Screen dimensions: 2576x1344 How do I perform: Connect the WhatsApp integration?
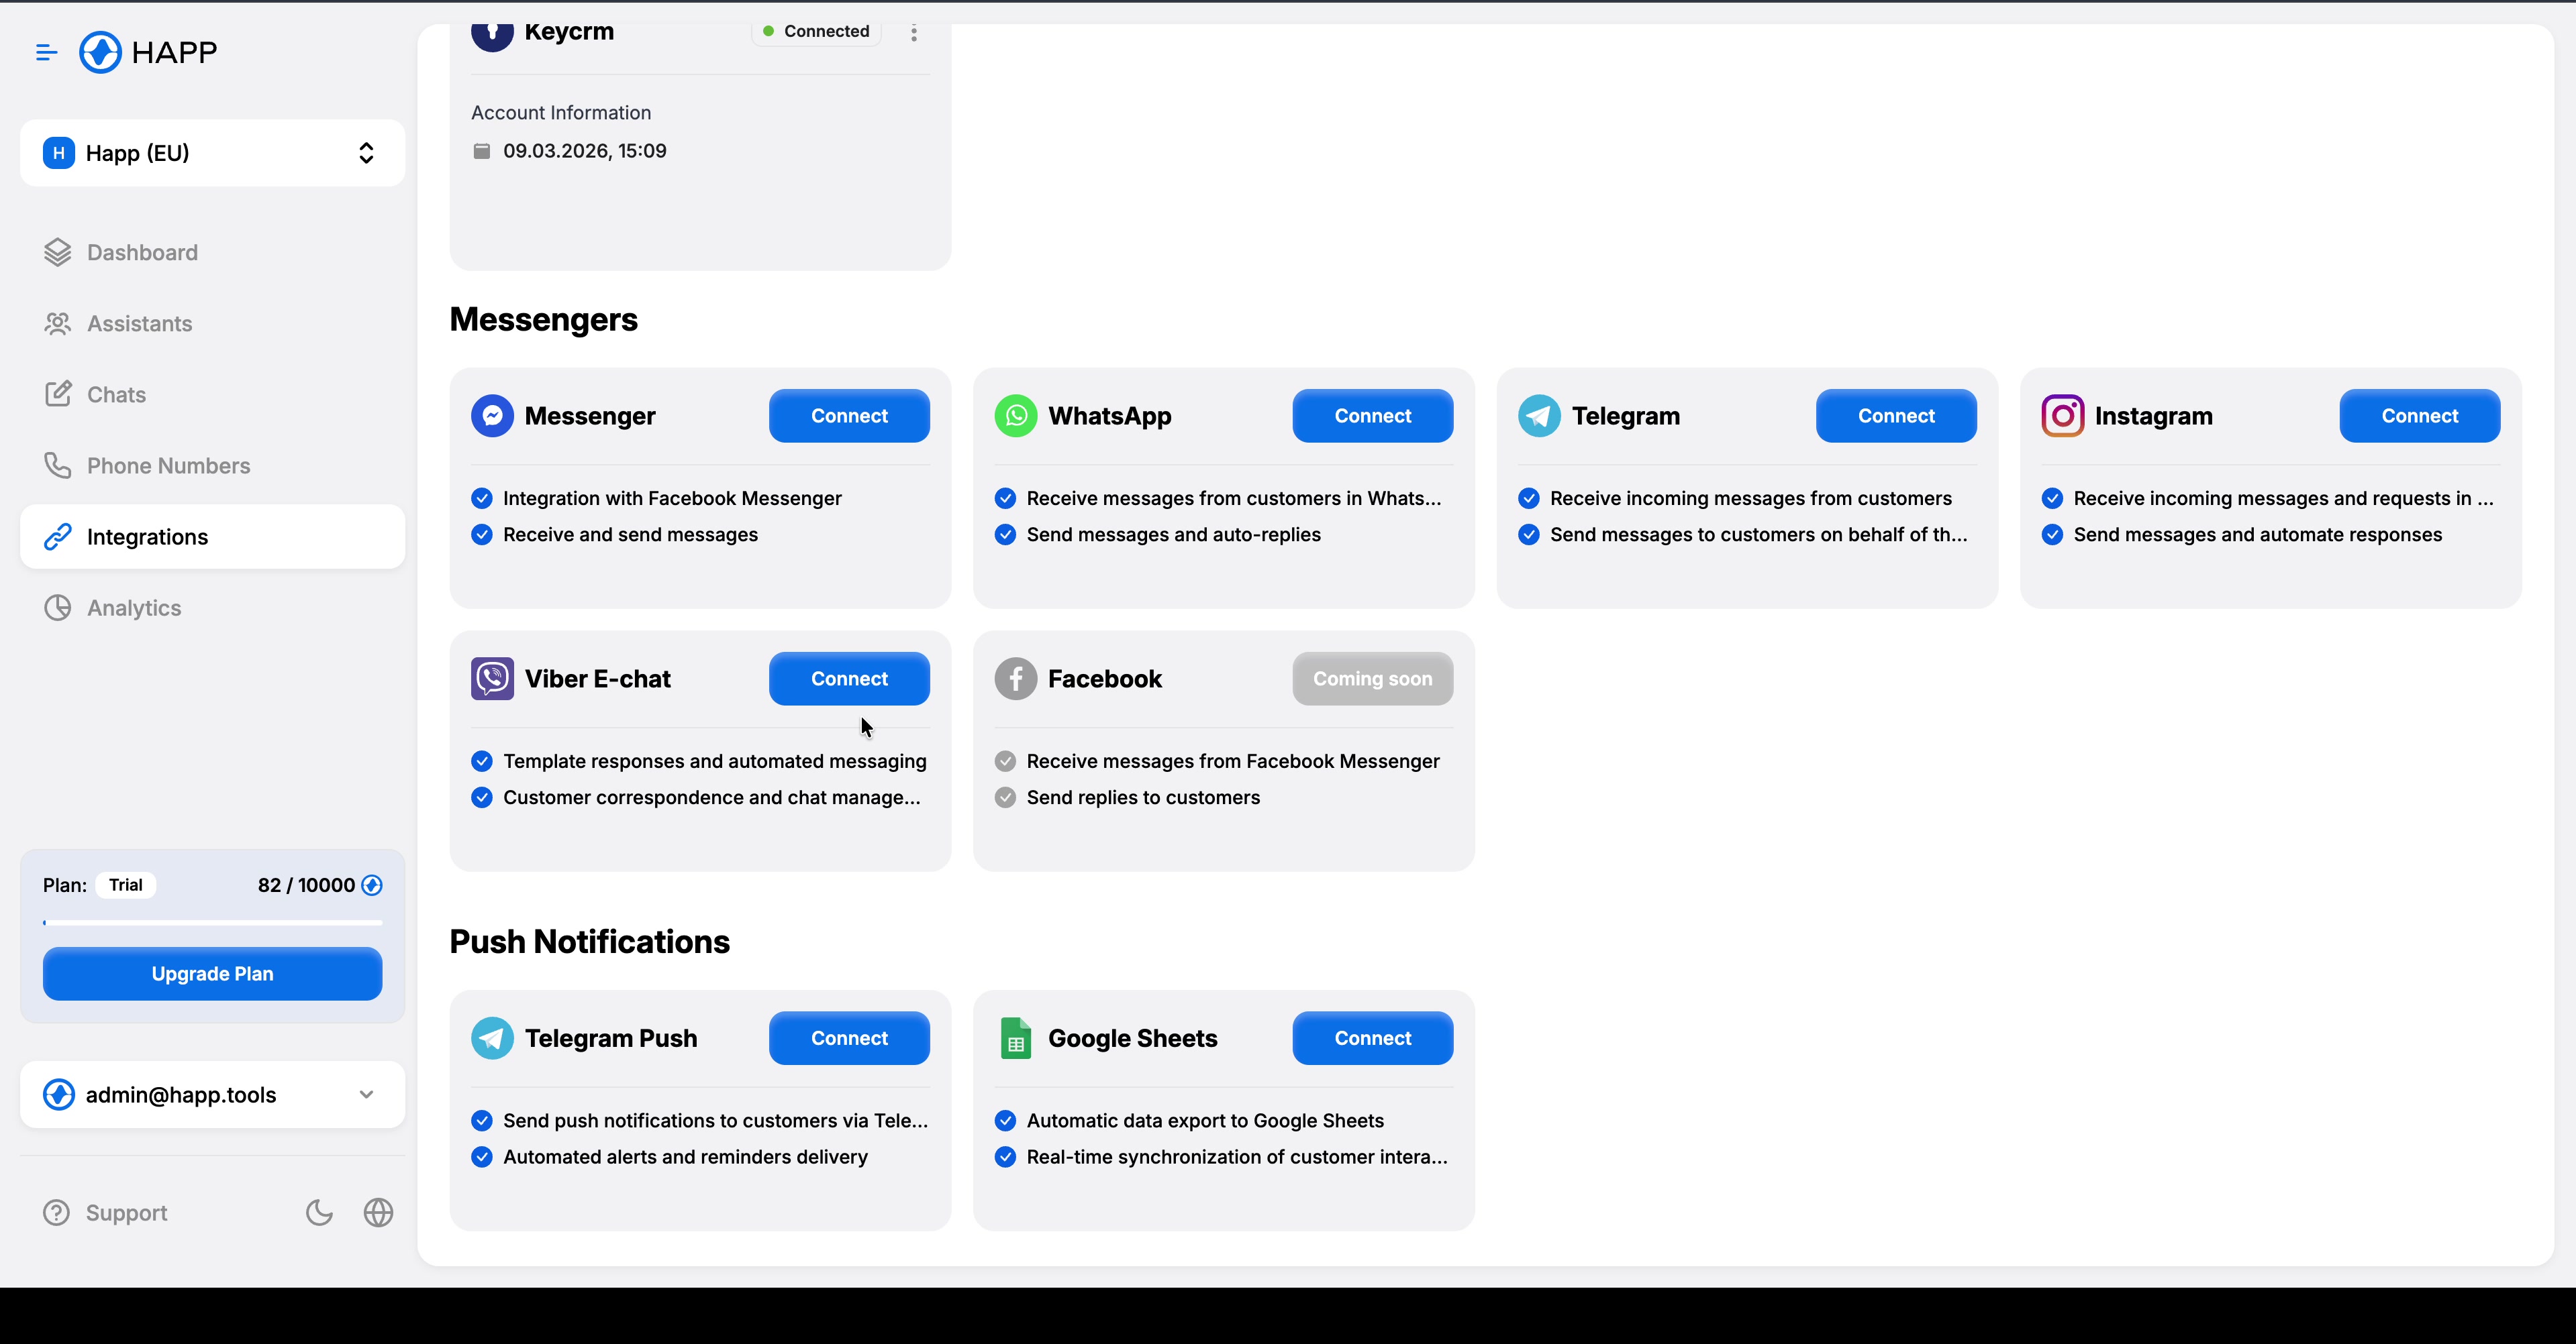coord(1372,416)
